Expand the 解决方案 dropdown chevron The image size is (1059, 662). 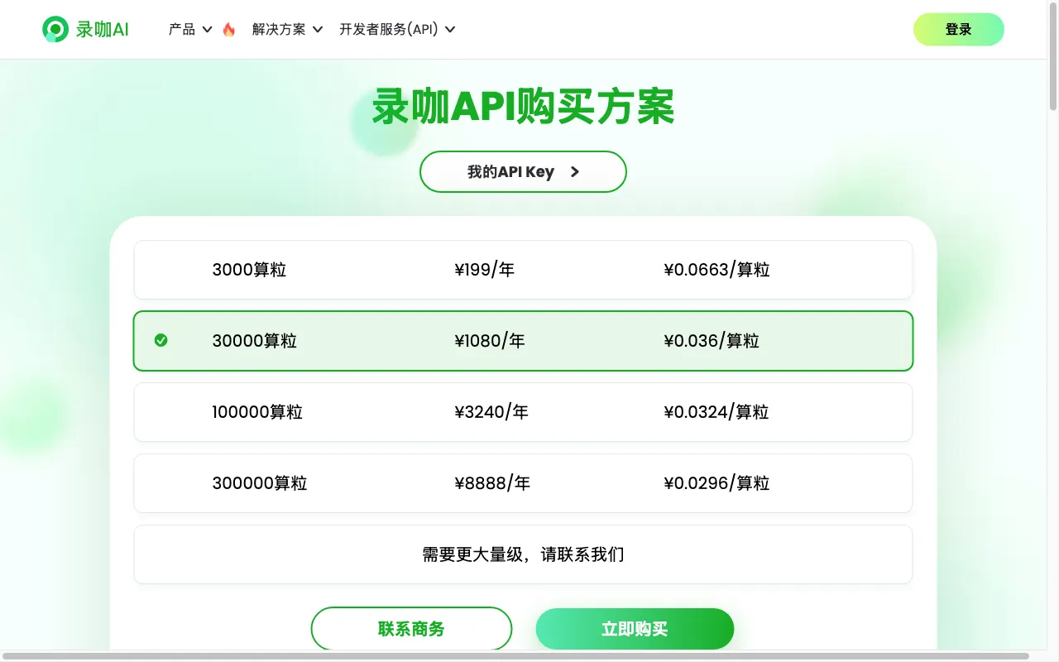pos(317,30)
